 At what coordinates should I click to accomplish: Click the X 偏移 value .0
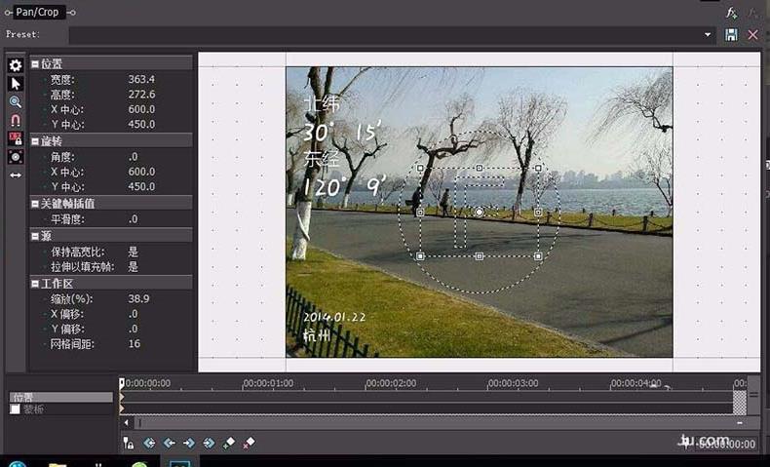(x=134, y=314)
